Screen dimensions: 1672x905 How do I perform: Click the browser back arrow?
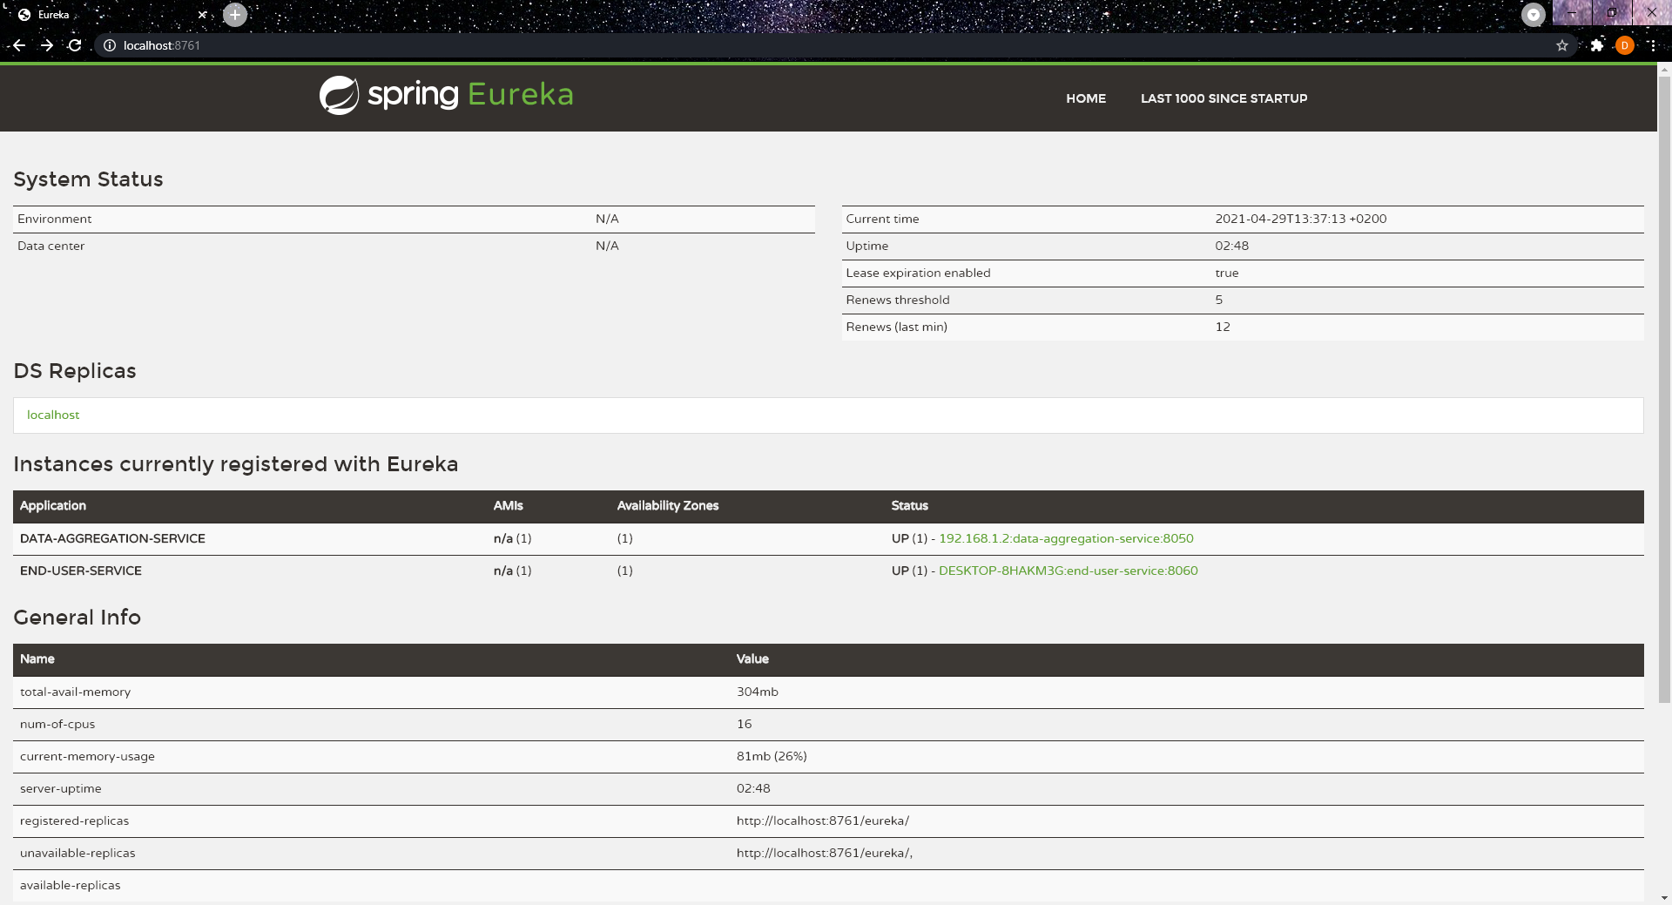click(19, 45)
